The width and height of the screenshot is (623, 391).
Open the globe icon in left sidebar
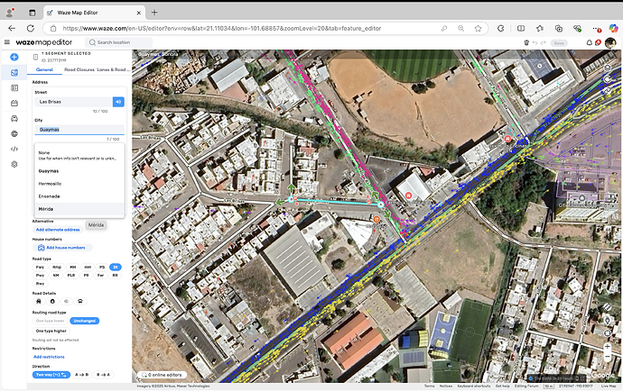14,133
